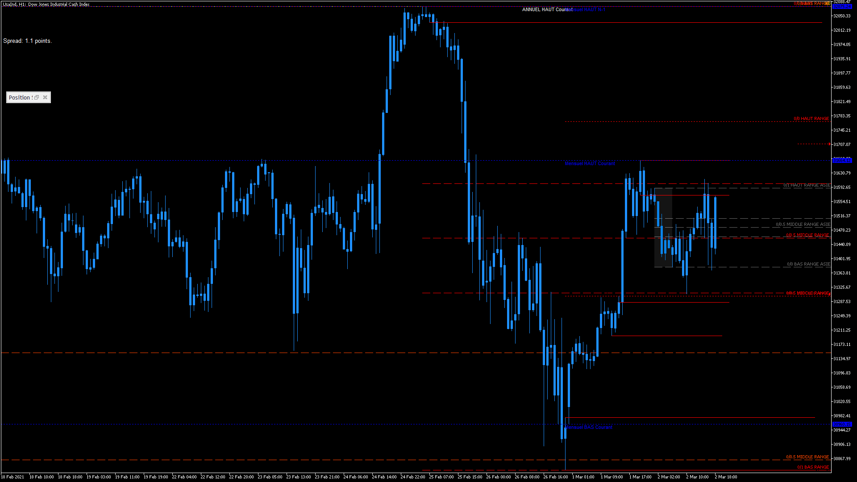This screenshot has width=857, height=482.
Task: Click the Position panel title
Action: pyautogui.click(x=20, y=97)
